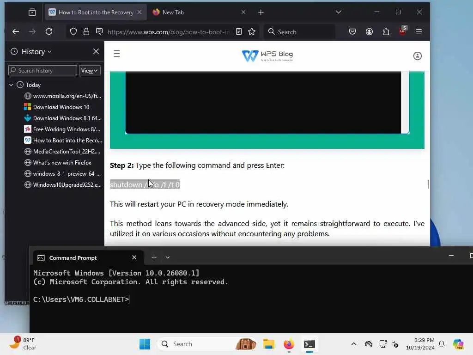Add new Command Prompt tab
The image size is (473, 355).
tap(154, 257)
